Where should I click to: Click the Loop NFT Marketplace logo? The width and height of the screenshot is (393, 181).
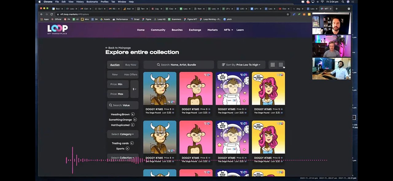click(x=57, y=29)
